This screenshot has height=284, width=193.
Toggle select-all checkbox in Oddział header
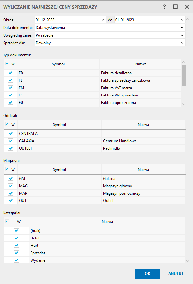(7, 124)
